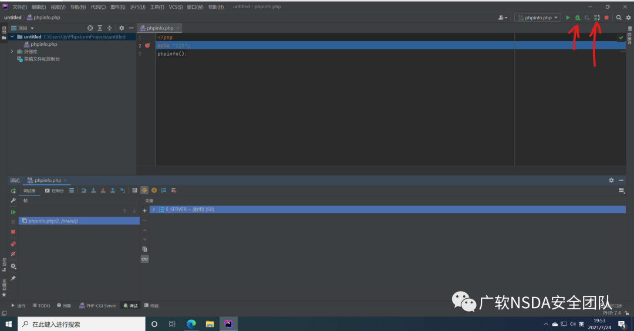The image size is (634, 331).
Task: Click the Windows taskbar search box
Action: (81, 324)
